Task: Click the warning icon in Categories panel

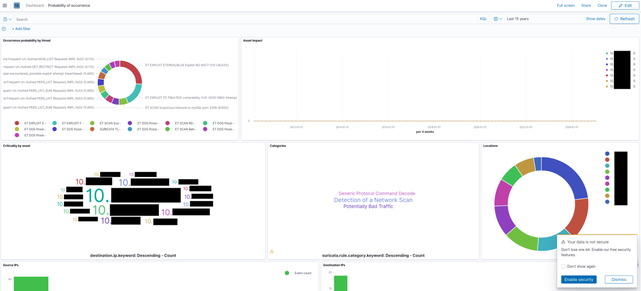Action: (x=272, y=252)
